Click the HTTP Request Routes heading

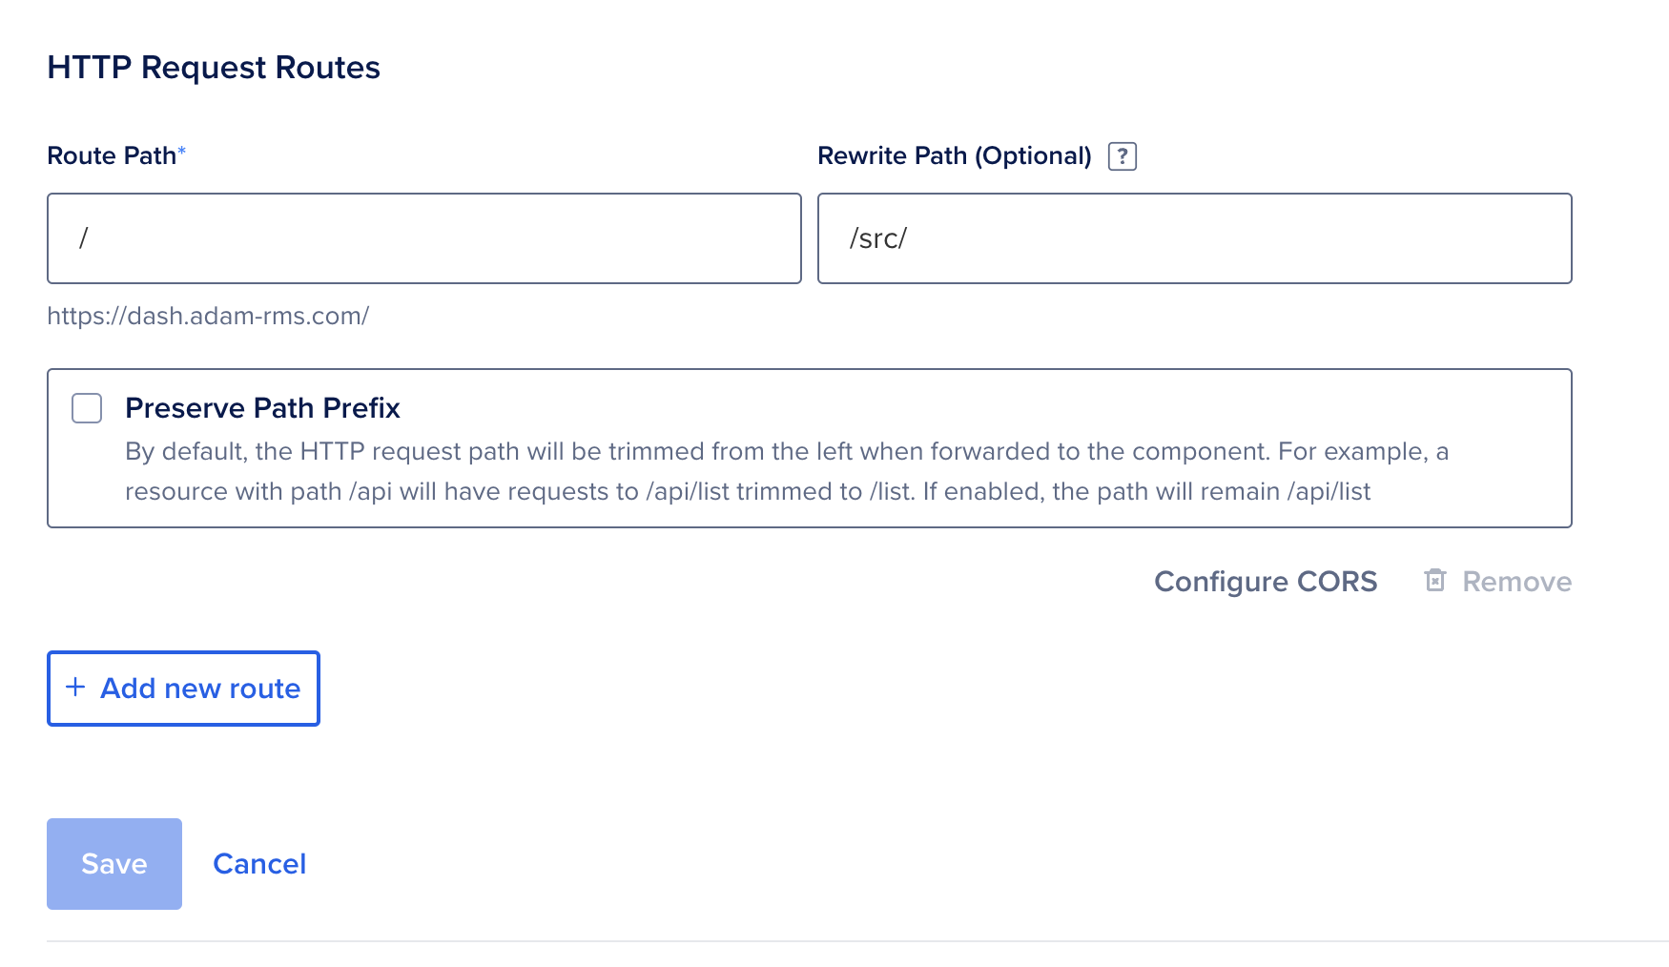(x=214, y=68)
